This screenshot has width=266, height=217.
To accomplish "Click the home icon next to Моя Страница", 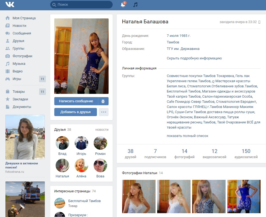I will pyautogui.click(x=8, y=18).
